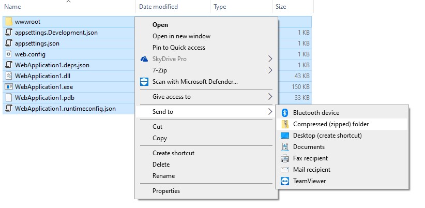
Task: Click the 33 KB size value
Action: click(x=302, y=98)
